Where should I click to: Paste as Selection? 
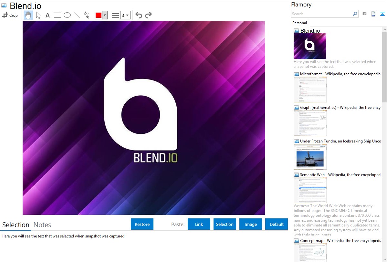point(225,224)
